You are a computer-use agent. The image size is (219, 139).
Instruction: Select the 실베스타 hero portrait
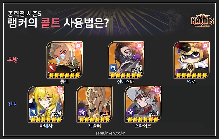(126, 60)
